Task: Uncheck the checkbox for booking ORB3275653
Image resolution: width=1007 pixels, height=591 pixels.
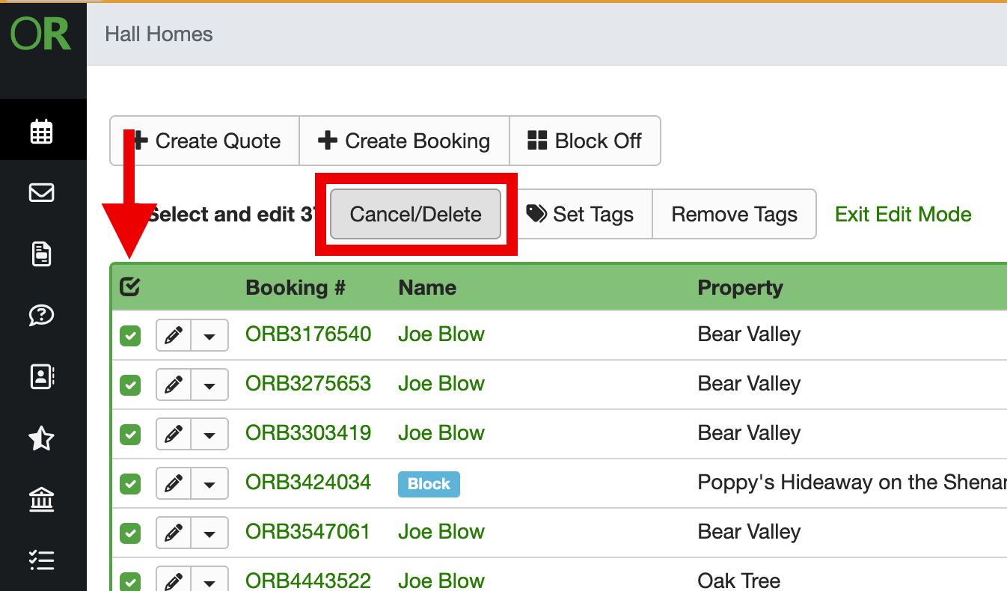Action: coord(130,385)
